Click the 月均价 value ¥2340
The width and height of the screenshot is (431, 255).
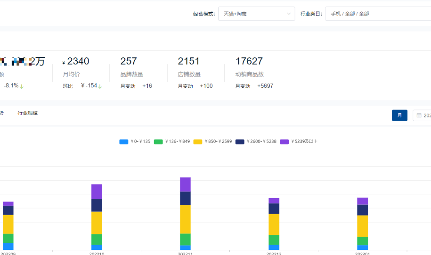click(76, 62)
